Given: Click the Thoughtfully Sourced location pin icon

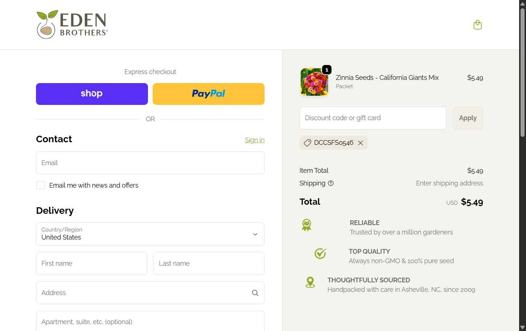Looking at the screenshot, I should 310,282.
